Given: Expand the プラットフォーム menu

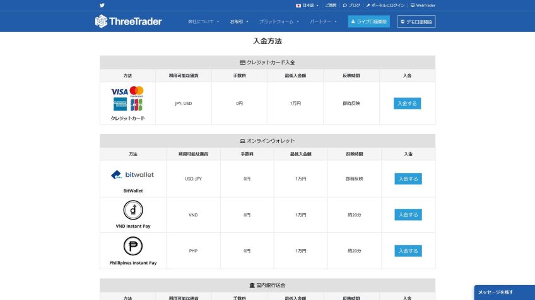Looking at the screenshot, I should [x=279, y=21].
